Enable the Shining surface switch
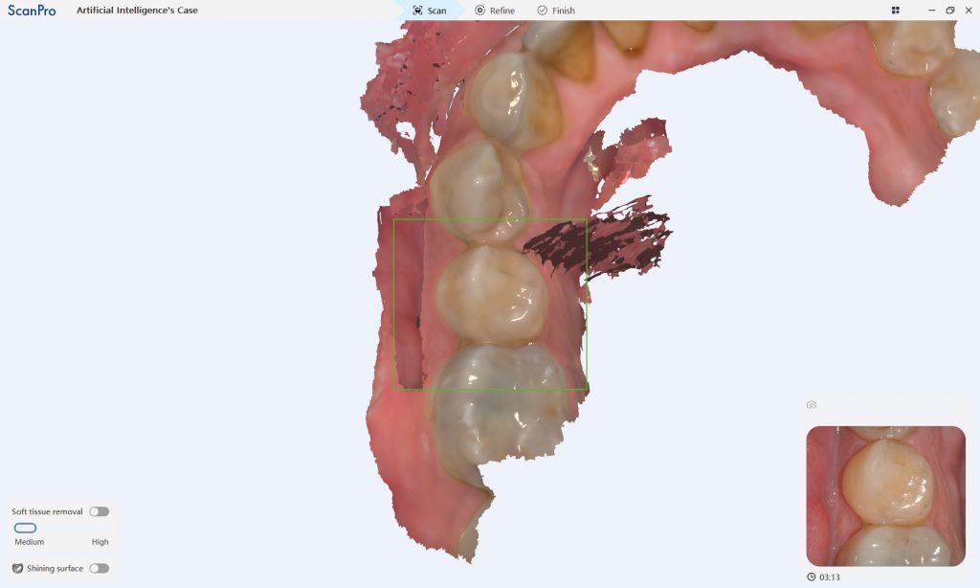 [x=99, y=569]
